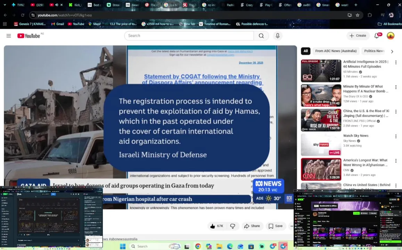
Task: Click the YouTube search magnifier button
Action: coord(261,36)
